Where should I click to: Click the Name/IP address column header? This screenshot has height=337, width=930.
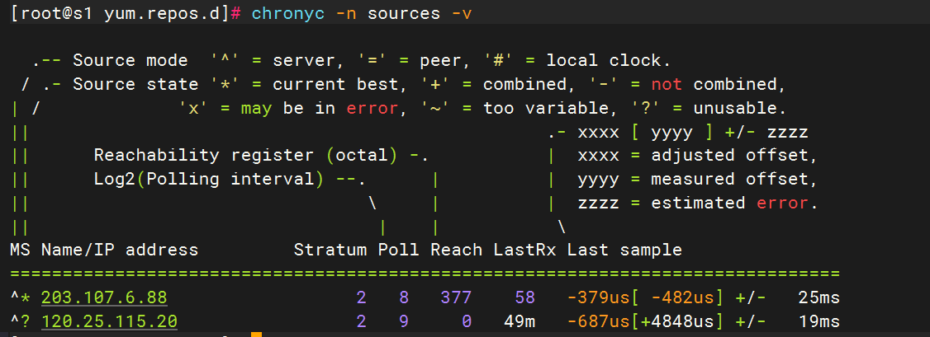(x=120, y=250)
